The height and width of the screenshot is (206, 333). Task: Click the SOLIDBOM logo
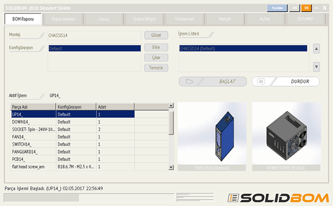pyautogui.click(x=278, y=198)
